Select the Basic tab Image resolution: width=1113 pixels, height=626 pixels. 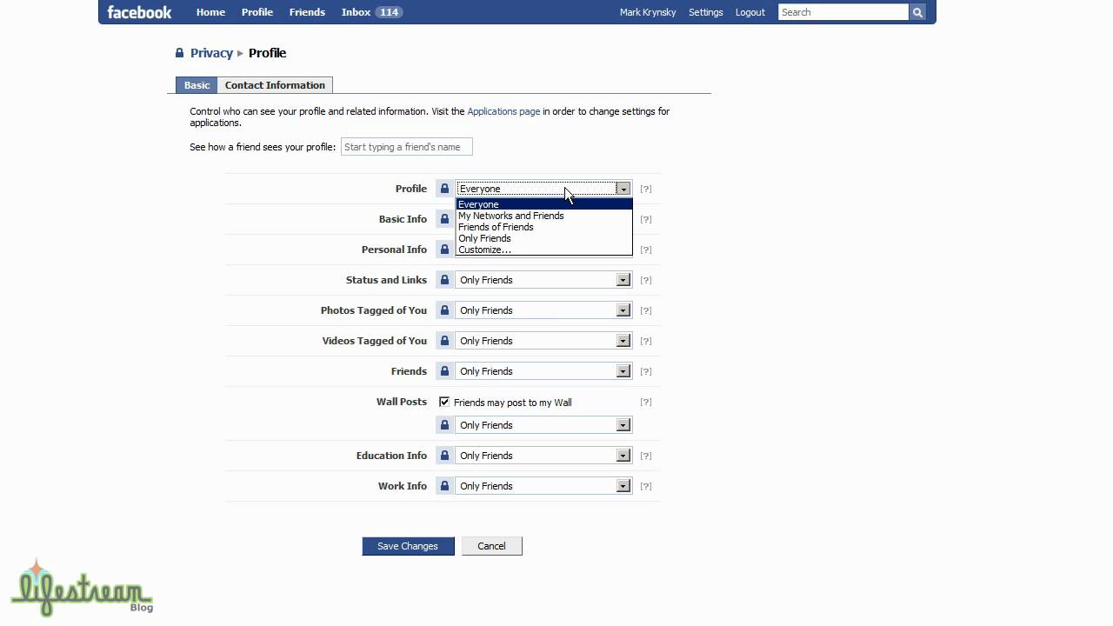click(x=197, y=85)
